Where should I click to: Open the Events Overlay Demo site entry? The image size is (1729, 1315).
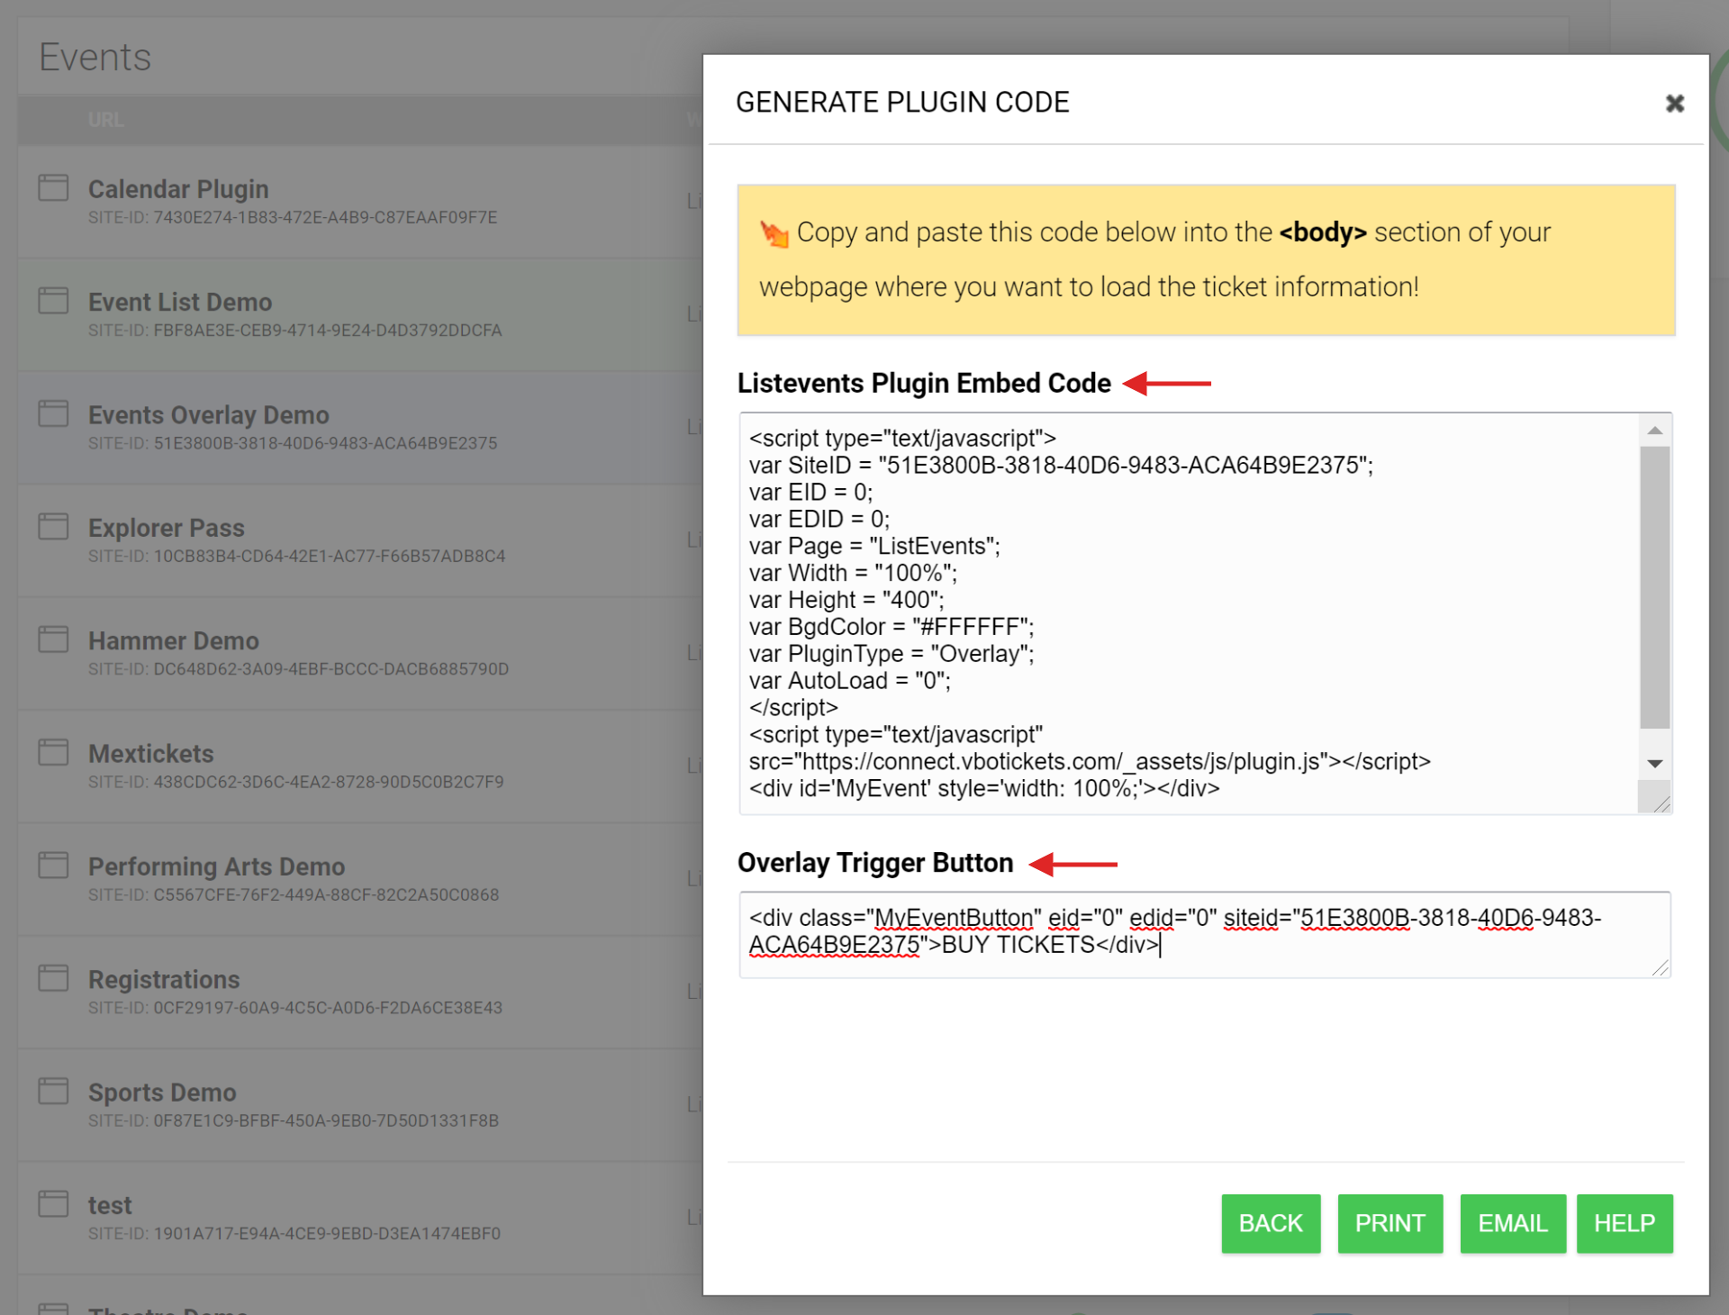pyautogui.click(x=209, y=415)
